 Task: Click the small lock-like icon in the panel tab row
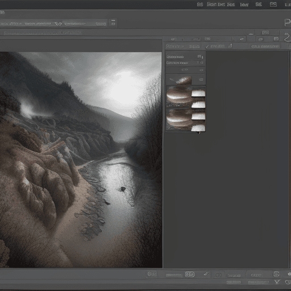click(x=230, y=45)
